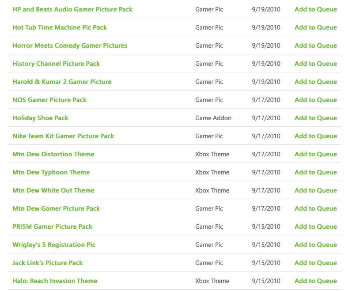Open Mtn Dew Typhoon Theme link
The height and width of the screenshot is (291, 356).
point(51,172)
